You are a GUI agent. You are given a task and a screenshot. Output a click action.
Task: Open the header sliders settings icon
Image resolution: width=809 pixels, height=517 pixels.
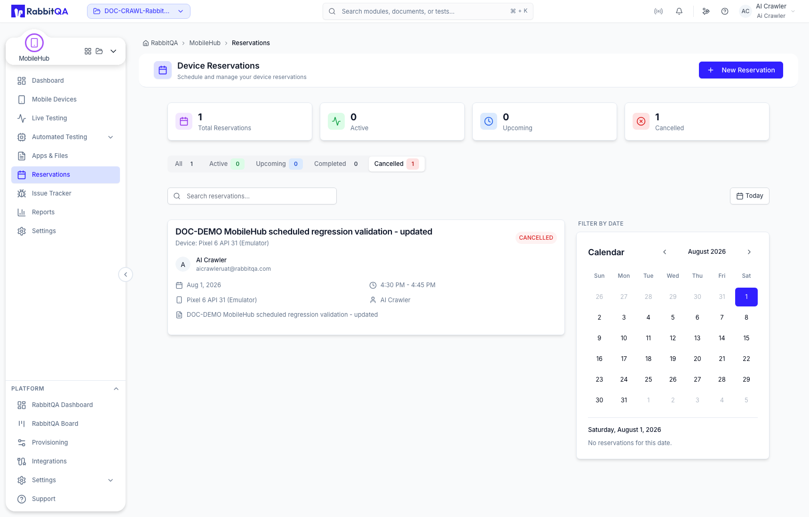[x=706, y=11]
